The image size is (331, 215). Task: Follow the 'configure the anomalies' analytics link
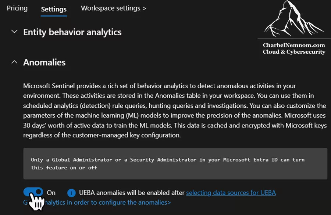point(97,203)
